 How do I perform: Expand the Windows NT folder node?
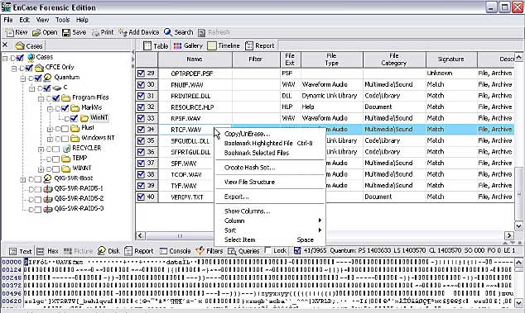tap(50, 139)
